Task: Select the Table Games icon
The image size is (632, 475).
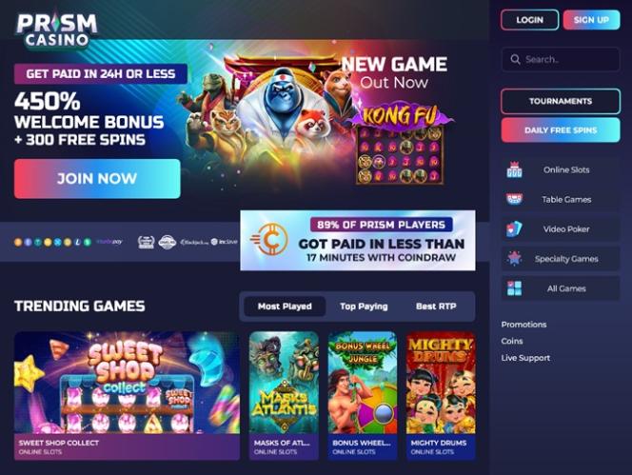Action: point(514,199)
